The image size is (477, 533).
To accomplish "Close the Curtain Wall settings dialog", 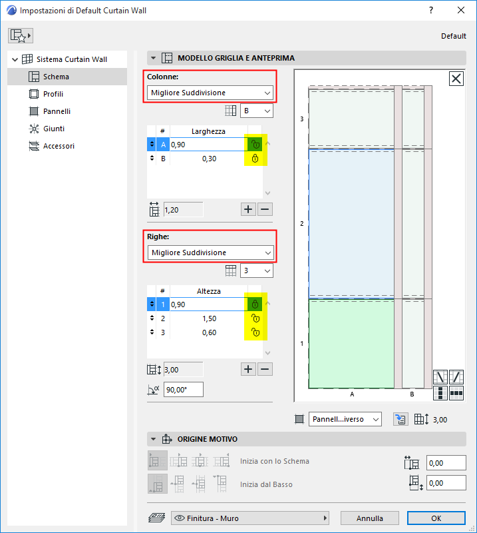I will [461, 10].
